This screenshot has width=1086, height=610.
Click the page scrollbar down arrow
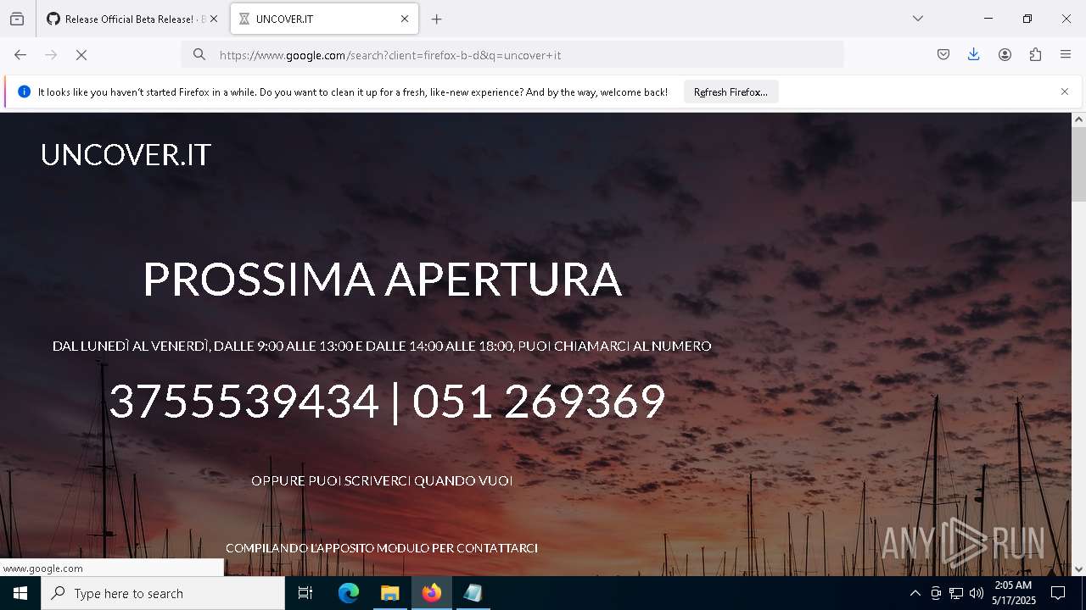(1078, 568)
